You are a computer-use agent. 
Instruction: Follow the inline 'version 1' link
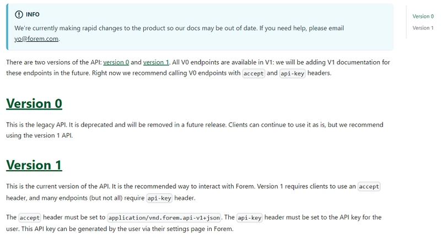coord(156,62)
